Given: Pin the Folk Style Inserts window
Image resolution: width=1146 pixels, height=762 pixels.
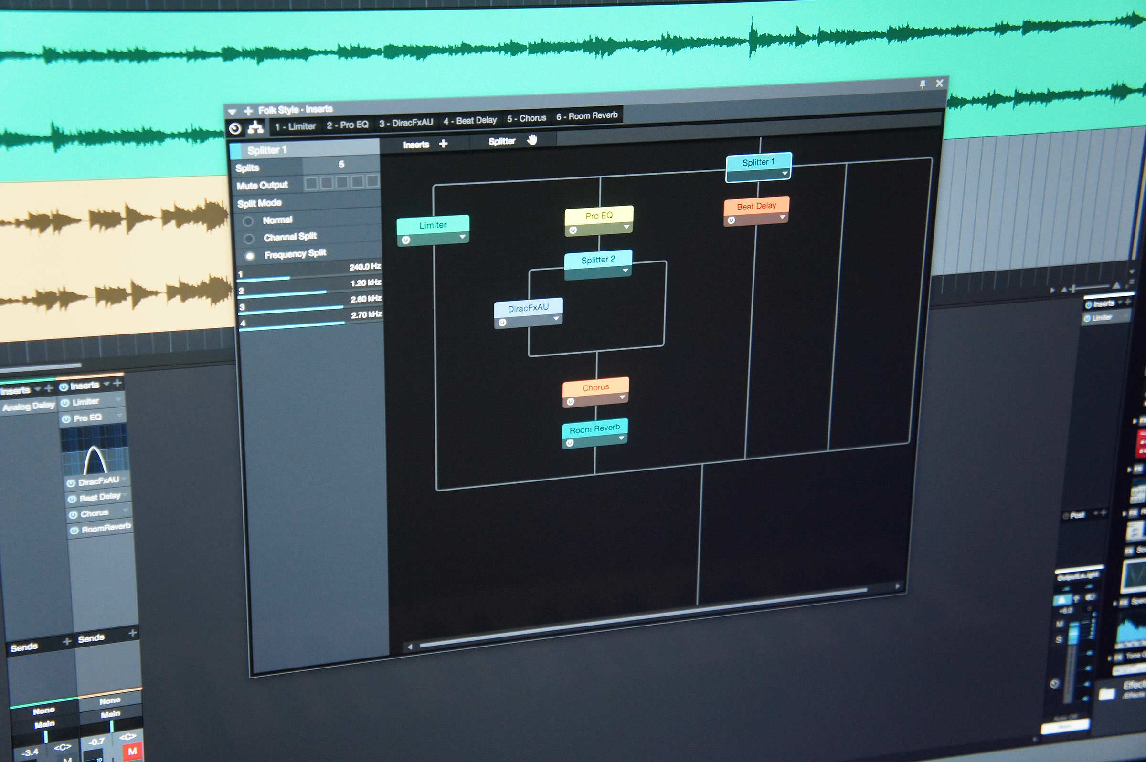Looking at the screenshot, I should 923,84.
